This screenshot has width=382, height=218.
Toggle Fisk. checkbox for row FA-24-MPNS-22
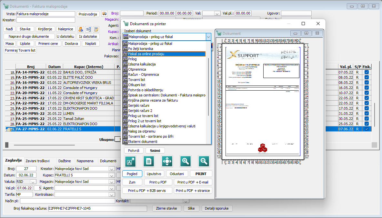click(x=367, y=114)
